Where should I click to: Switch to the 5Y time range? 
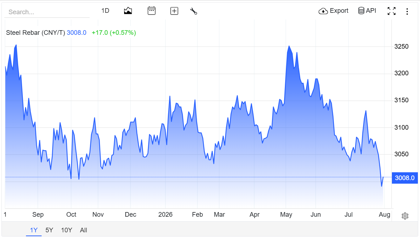(49, 230)
